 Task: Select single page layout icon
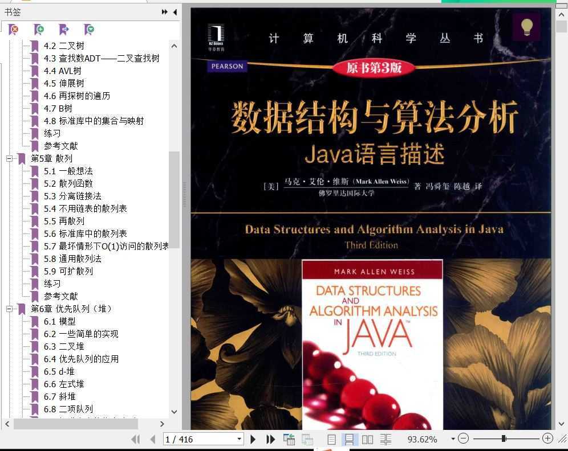[x=331, y=439]
